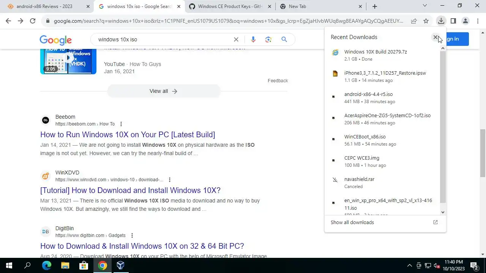This screenshot has width=486, height=273.
Task: Click the external-link icon by Show all downloads
Action: 436,222
